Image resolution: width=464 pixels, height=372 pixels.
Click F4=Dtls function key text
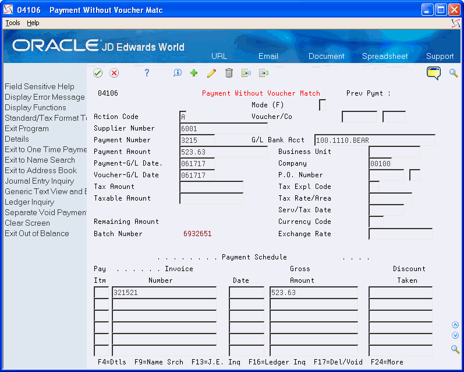pos(112,362)
